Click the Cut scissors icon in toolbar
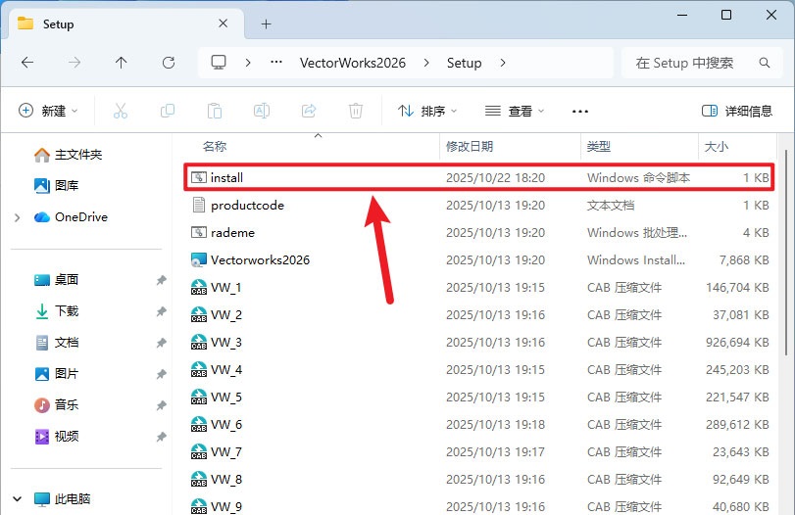This screenshot has width=795, height=515. (x=121, y=111)
